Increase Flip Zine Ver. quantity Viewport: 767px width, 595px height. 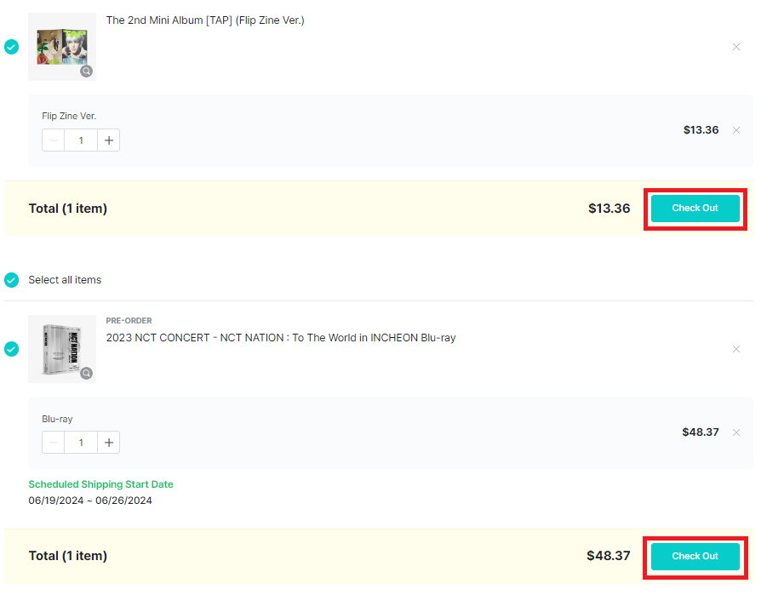point(109,140)
